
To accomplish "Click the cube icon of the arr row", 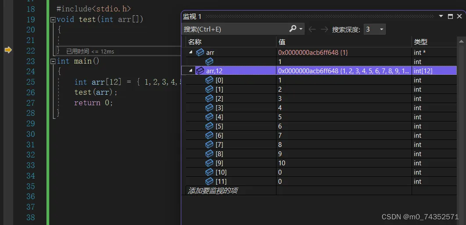I will (200, 52).
